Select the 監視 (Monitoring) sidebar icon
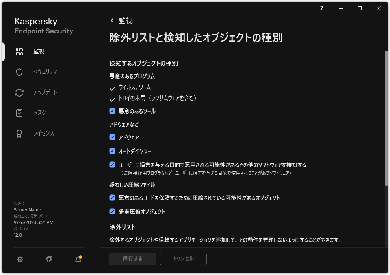The height and width of the screenshot is (275, 390). [x=19, y=51]
